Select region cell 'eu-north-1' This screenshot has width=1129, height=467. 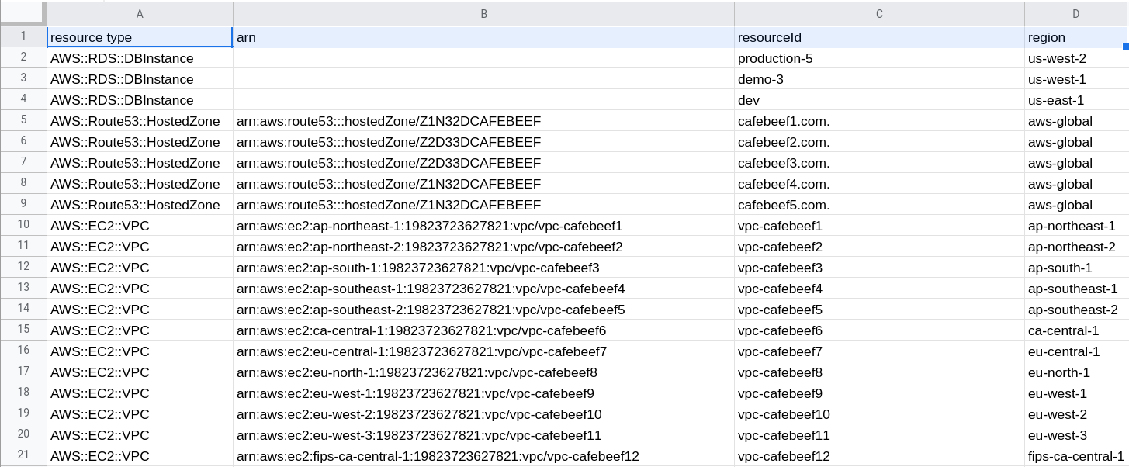[1076, 372]
